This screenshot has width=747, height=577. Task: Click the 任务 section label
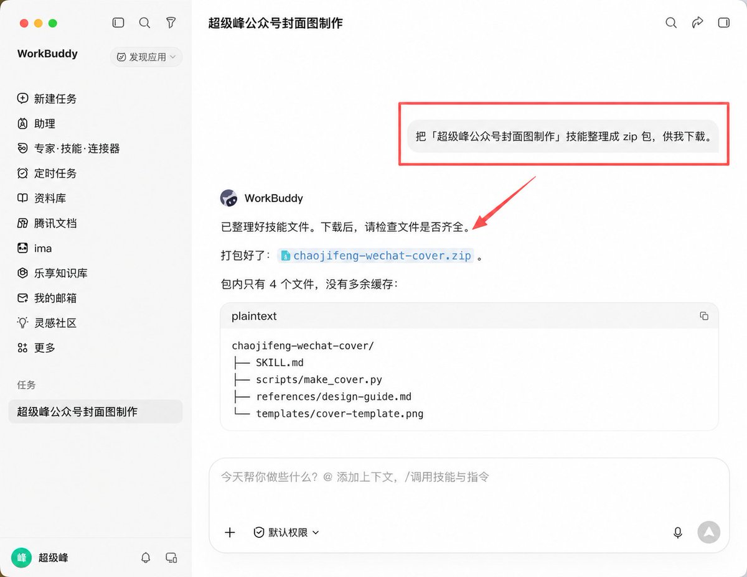tap(26, 385)
